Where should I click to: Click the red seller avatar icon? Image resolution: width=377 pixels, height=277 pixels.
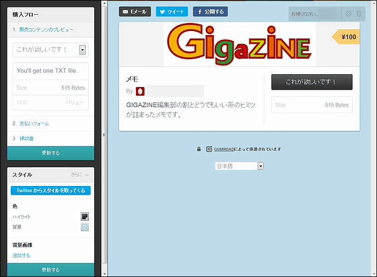(x=140, y=92)
